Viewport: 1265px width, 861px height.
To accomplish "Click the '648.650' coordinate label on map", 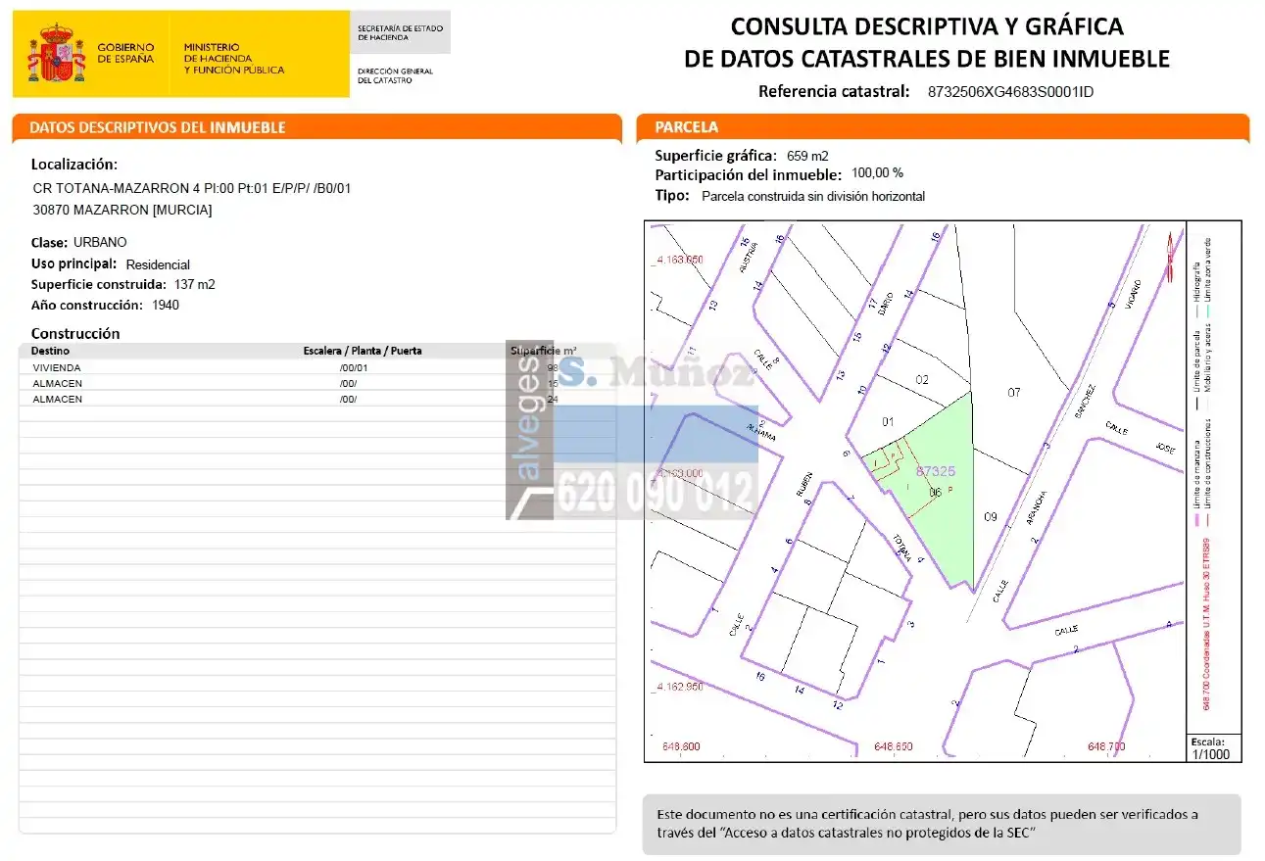I will pyautogui.click(x=893, y=746).
